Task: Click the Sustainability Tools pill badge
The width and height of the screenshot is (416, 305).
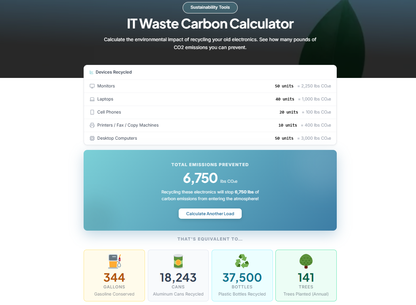Action: (x=210, y=8)
